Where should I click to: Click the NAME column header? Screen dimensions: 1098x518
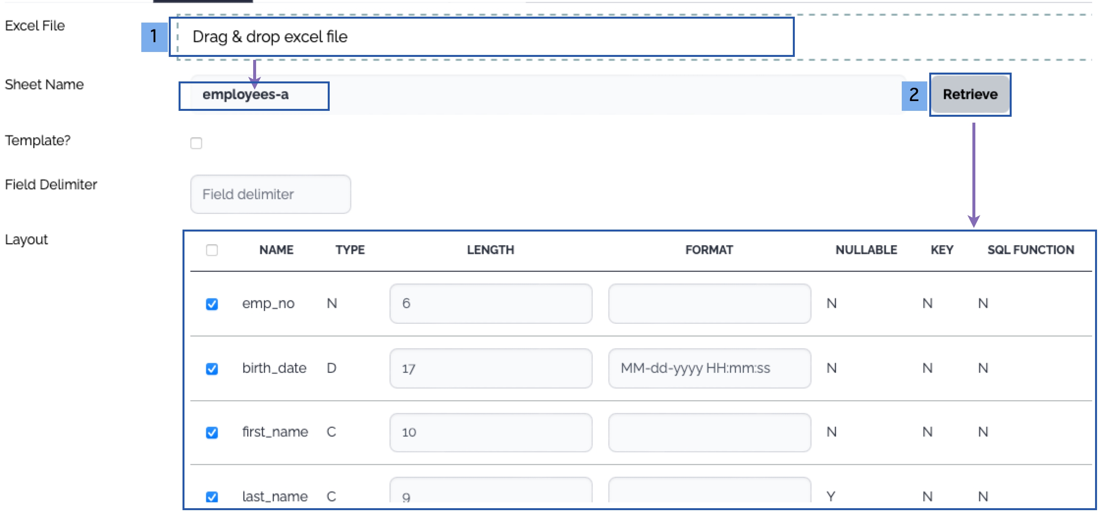[276, 250]
